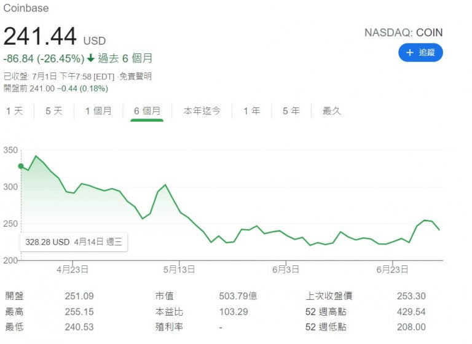Click the 52 週低點 value 208.00
Image resolution: width=472 pixels, height=344 pixels.
click(x=411, y=327)
